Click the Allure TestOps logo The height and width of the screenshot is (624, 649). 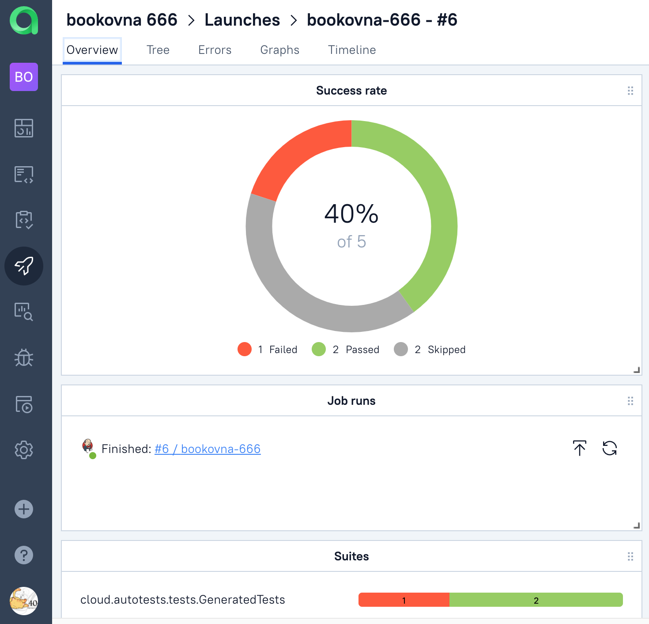tap(24, 20)
